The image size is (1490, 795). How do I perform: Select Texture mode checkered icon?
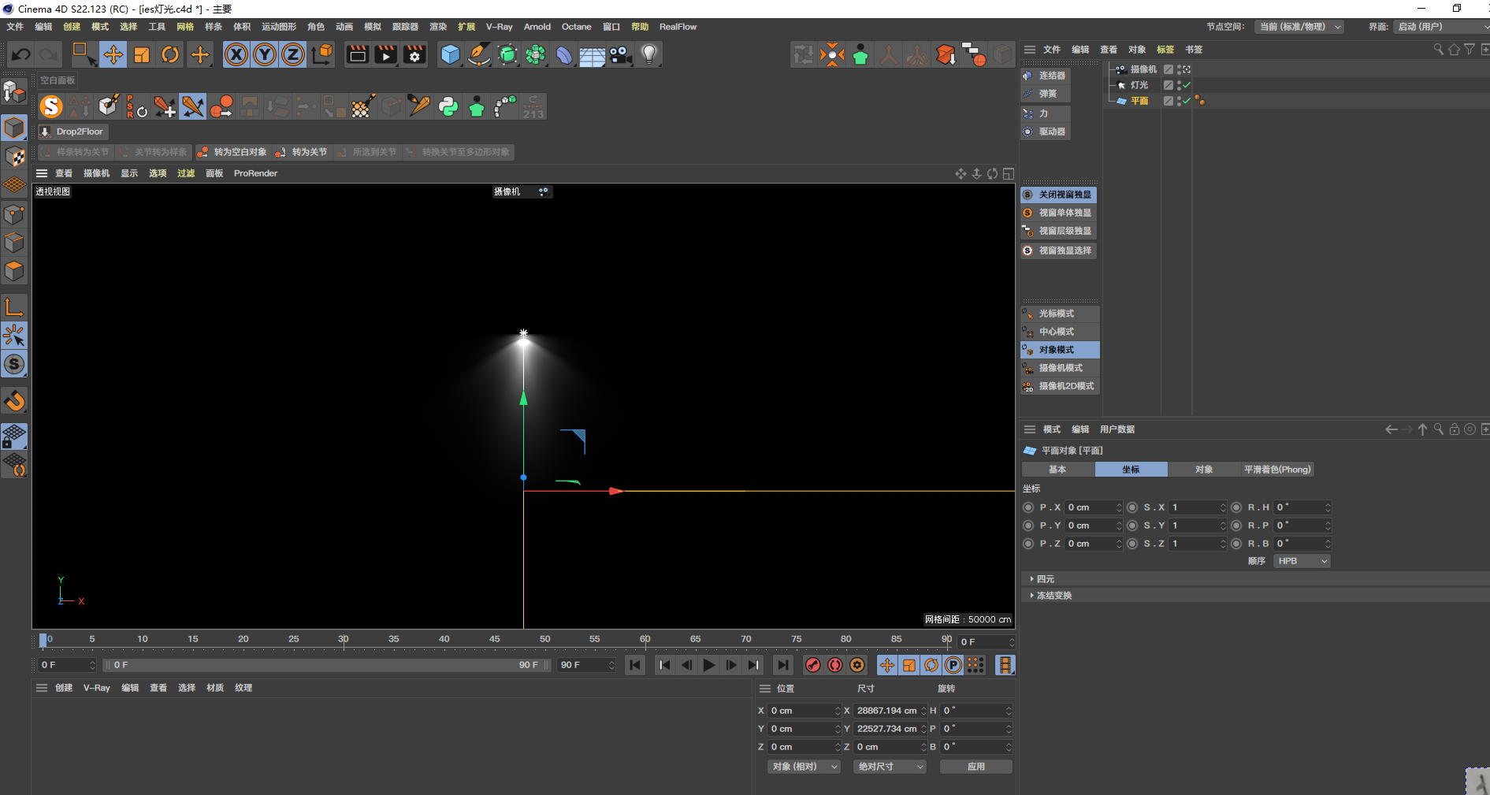point(14,156)
